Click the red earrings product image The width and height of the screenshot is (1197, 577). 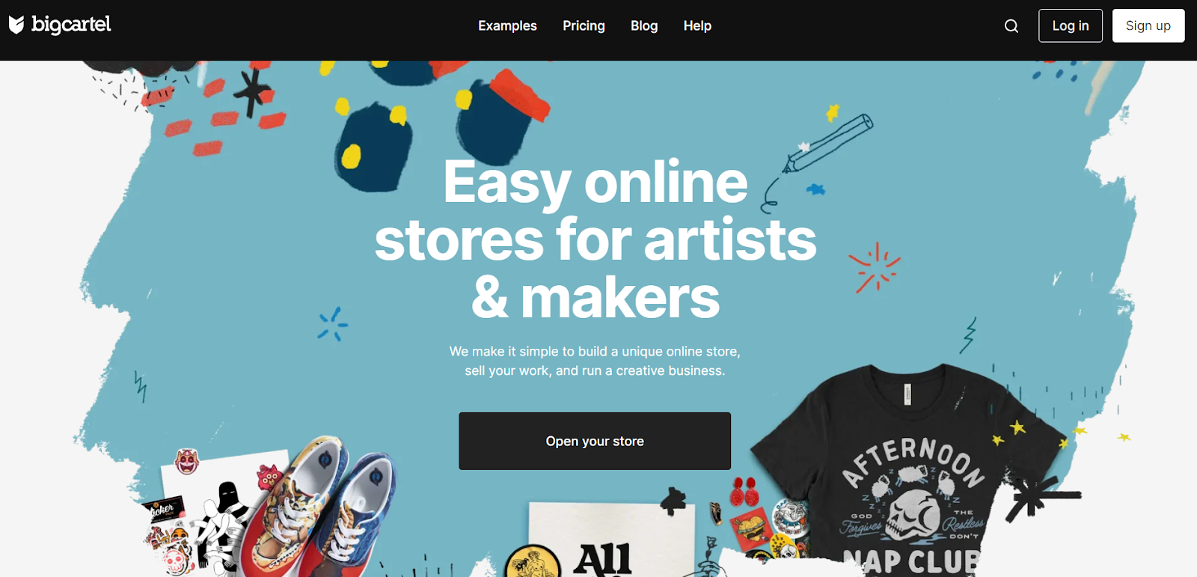coord(744,492)
